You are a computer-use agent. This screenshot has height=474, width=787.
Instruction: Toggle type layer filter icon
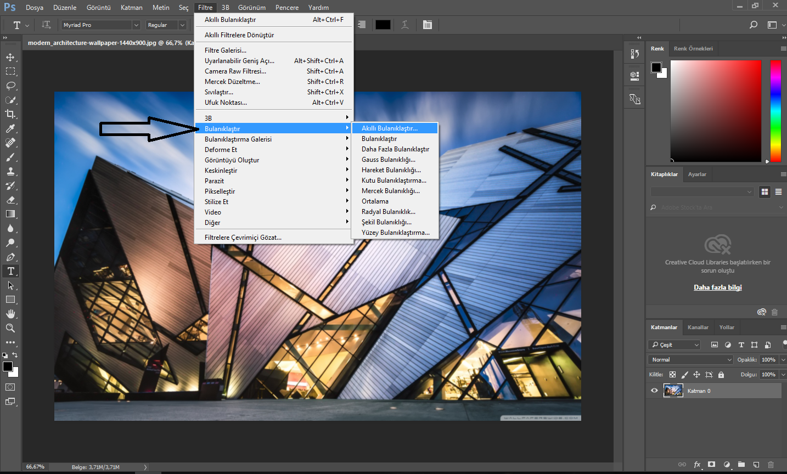tap(741, 345)
